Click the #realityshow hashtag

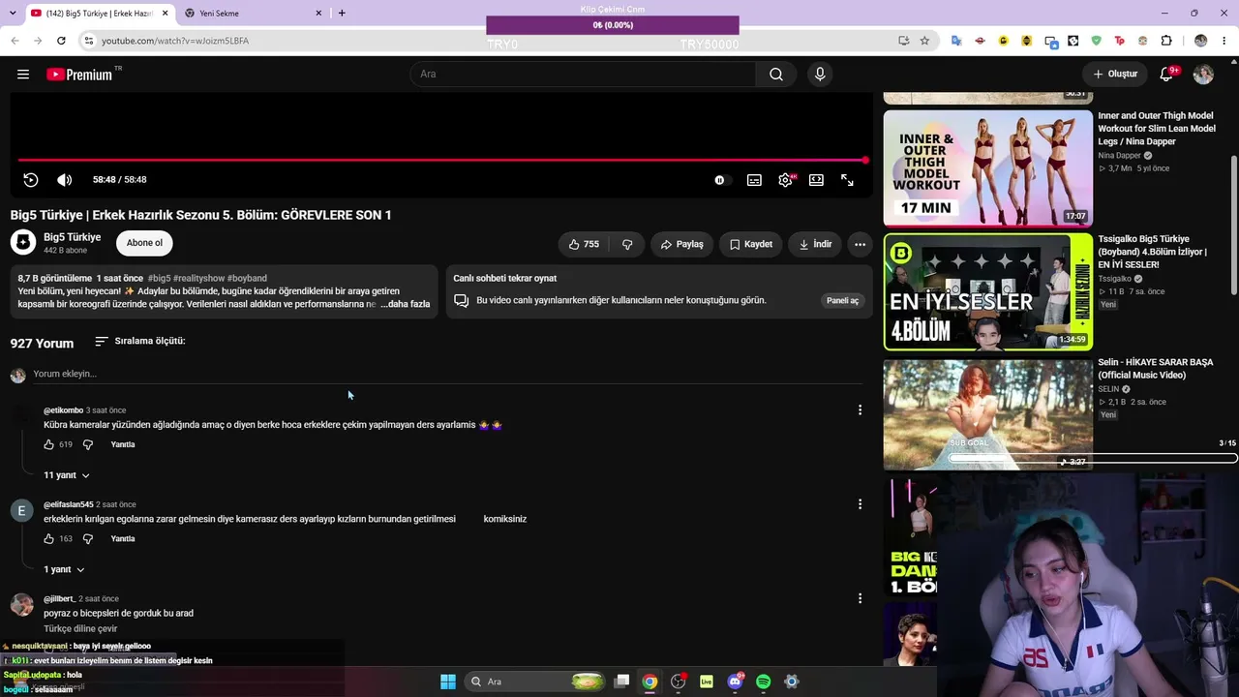[198, 278]
